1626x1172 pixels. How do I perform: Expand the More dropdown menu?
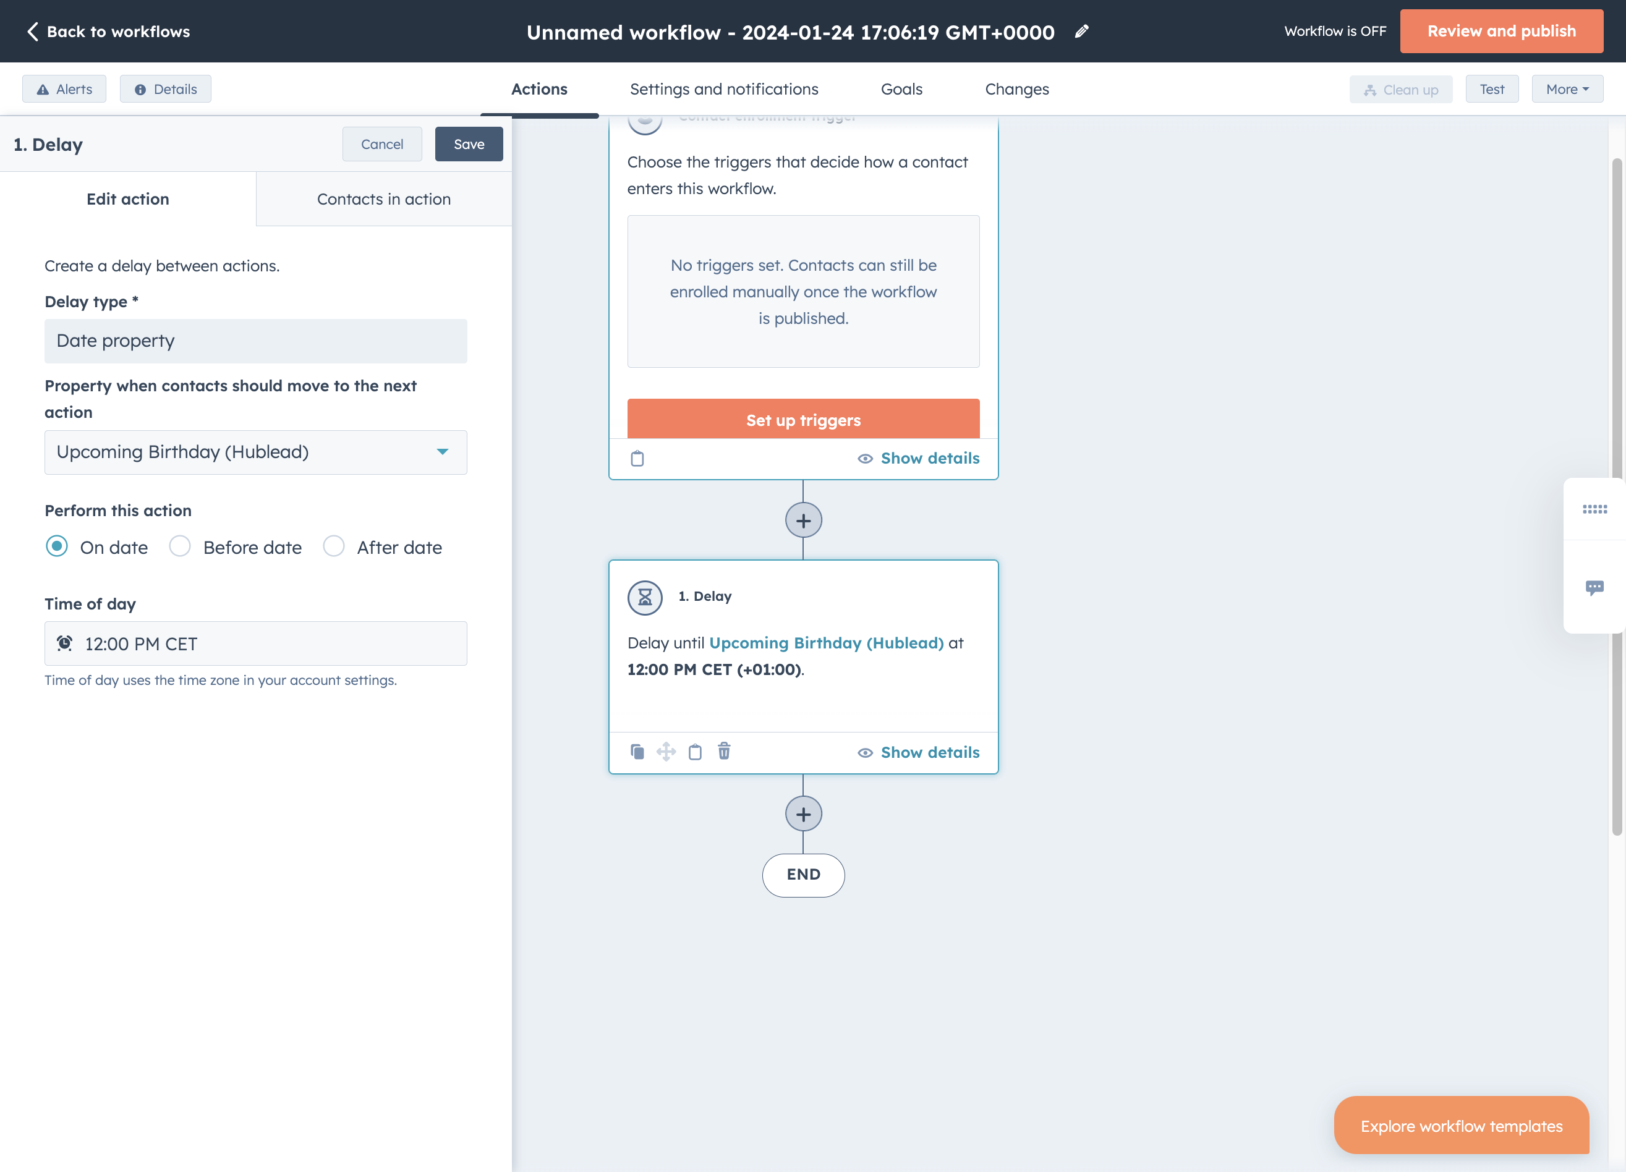point(1567,89)
